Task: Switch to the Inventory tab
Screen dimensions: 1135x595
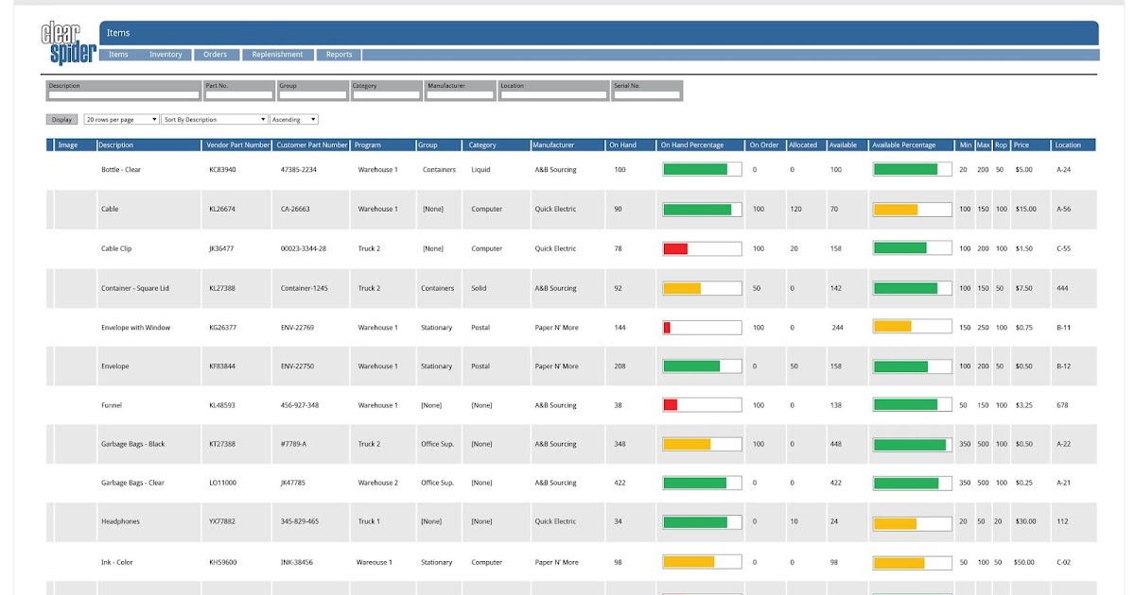Action: point(165,54)
